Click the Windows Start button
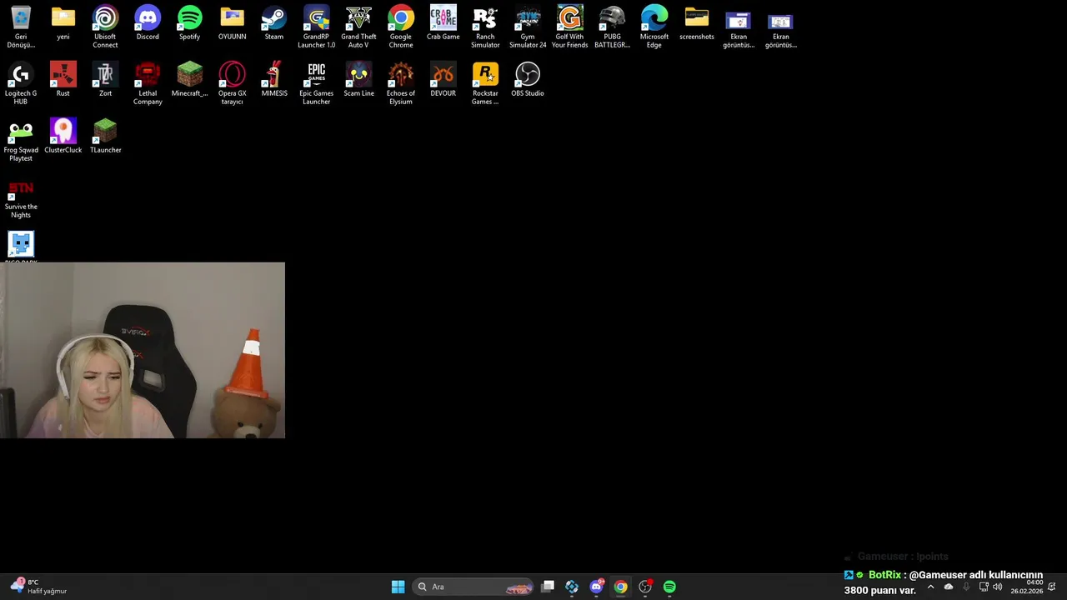The image size is (1067, 600). (x=398, y=587)
